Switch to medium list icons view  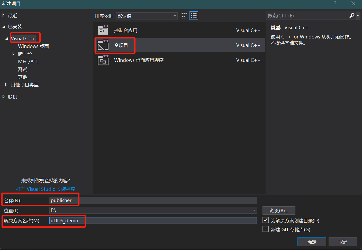tap(194, 16)
